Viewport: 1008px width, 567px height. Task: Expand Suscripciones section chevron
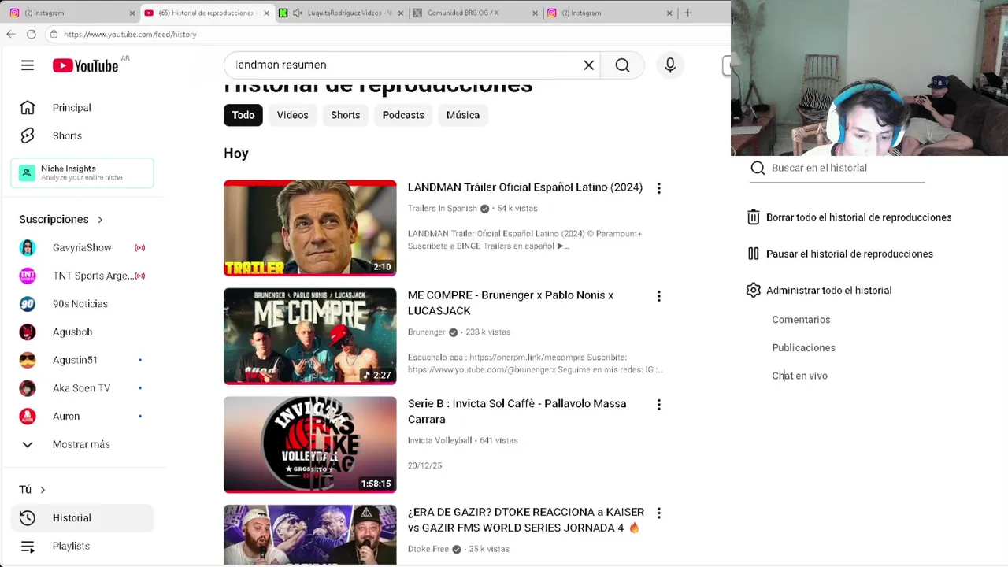pos(100,220)
